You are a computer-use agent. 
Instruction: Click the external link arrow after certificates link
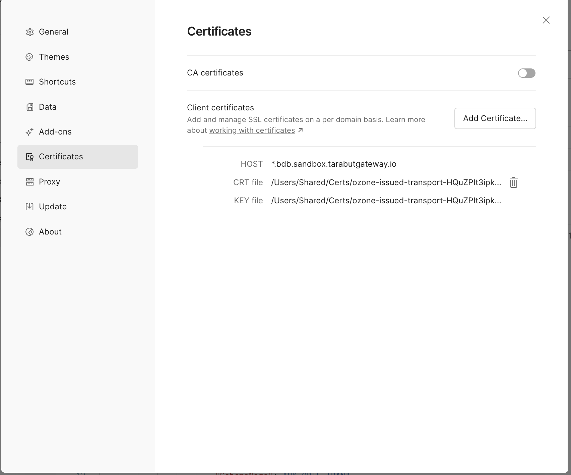click(301, 130)
